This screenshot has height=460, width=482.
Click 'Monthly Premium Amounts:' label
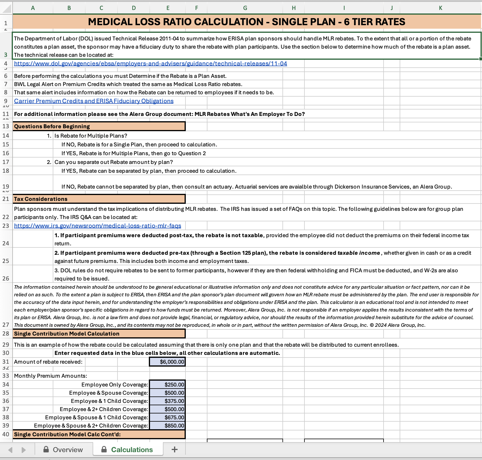[x=51, y=376]
